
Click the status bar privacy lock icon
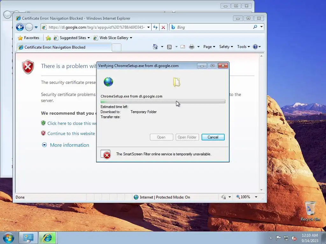(x=224, y=197)
